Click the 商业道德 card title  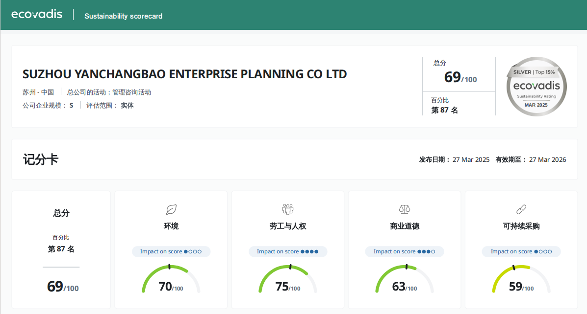[x=405, y=226]
